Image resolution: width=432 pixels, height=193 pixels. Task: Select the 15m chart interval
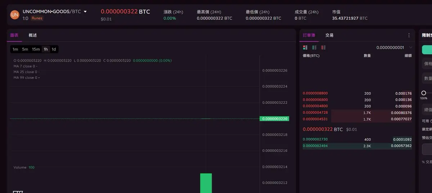36,49
